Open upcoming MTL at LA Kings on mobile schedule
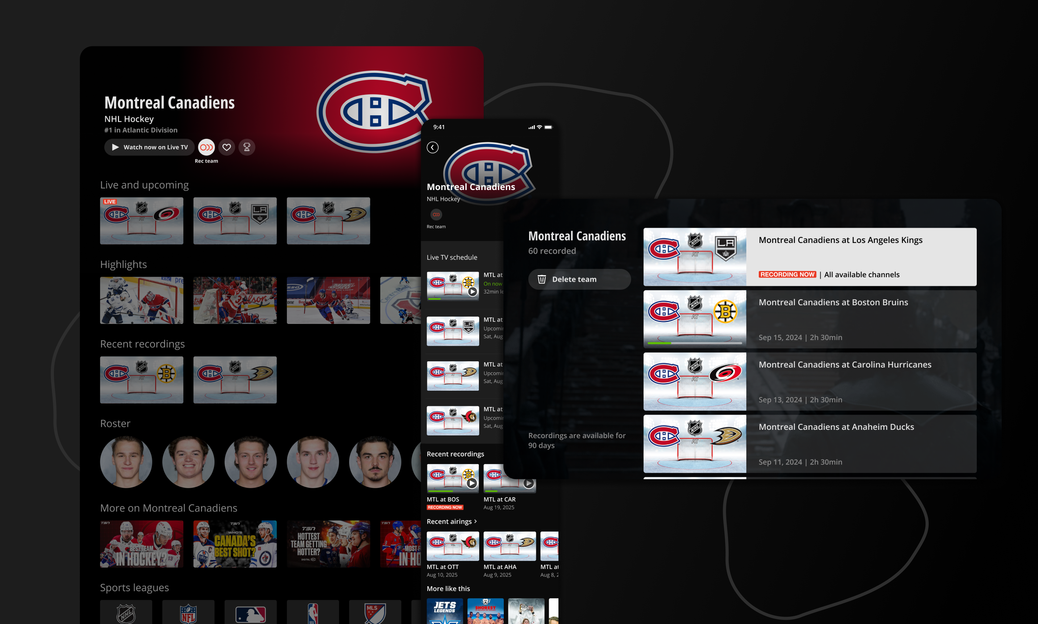Viewport: 1038px width, 624px height. (x=453, y=331)
